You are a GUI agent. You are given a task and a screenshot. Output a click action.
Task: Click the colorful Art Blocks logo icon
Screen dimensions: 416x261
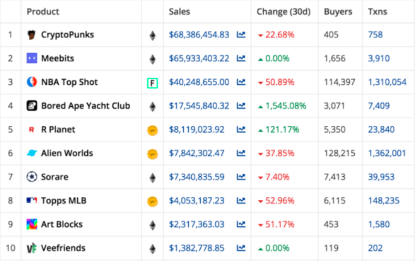point(32,224)
